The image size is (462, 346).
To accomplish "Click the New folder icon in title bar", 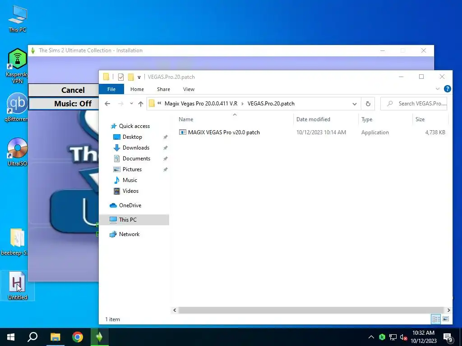I will (x=131, y=77).
